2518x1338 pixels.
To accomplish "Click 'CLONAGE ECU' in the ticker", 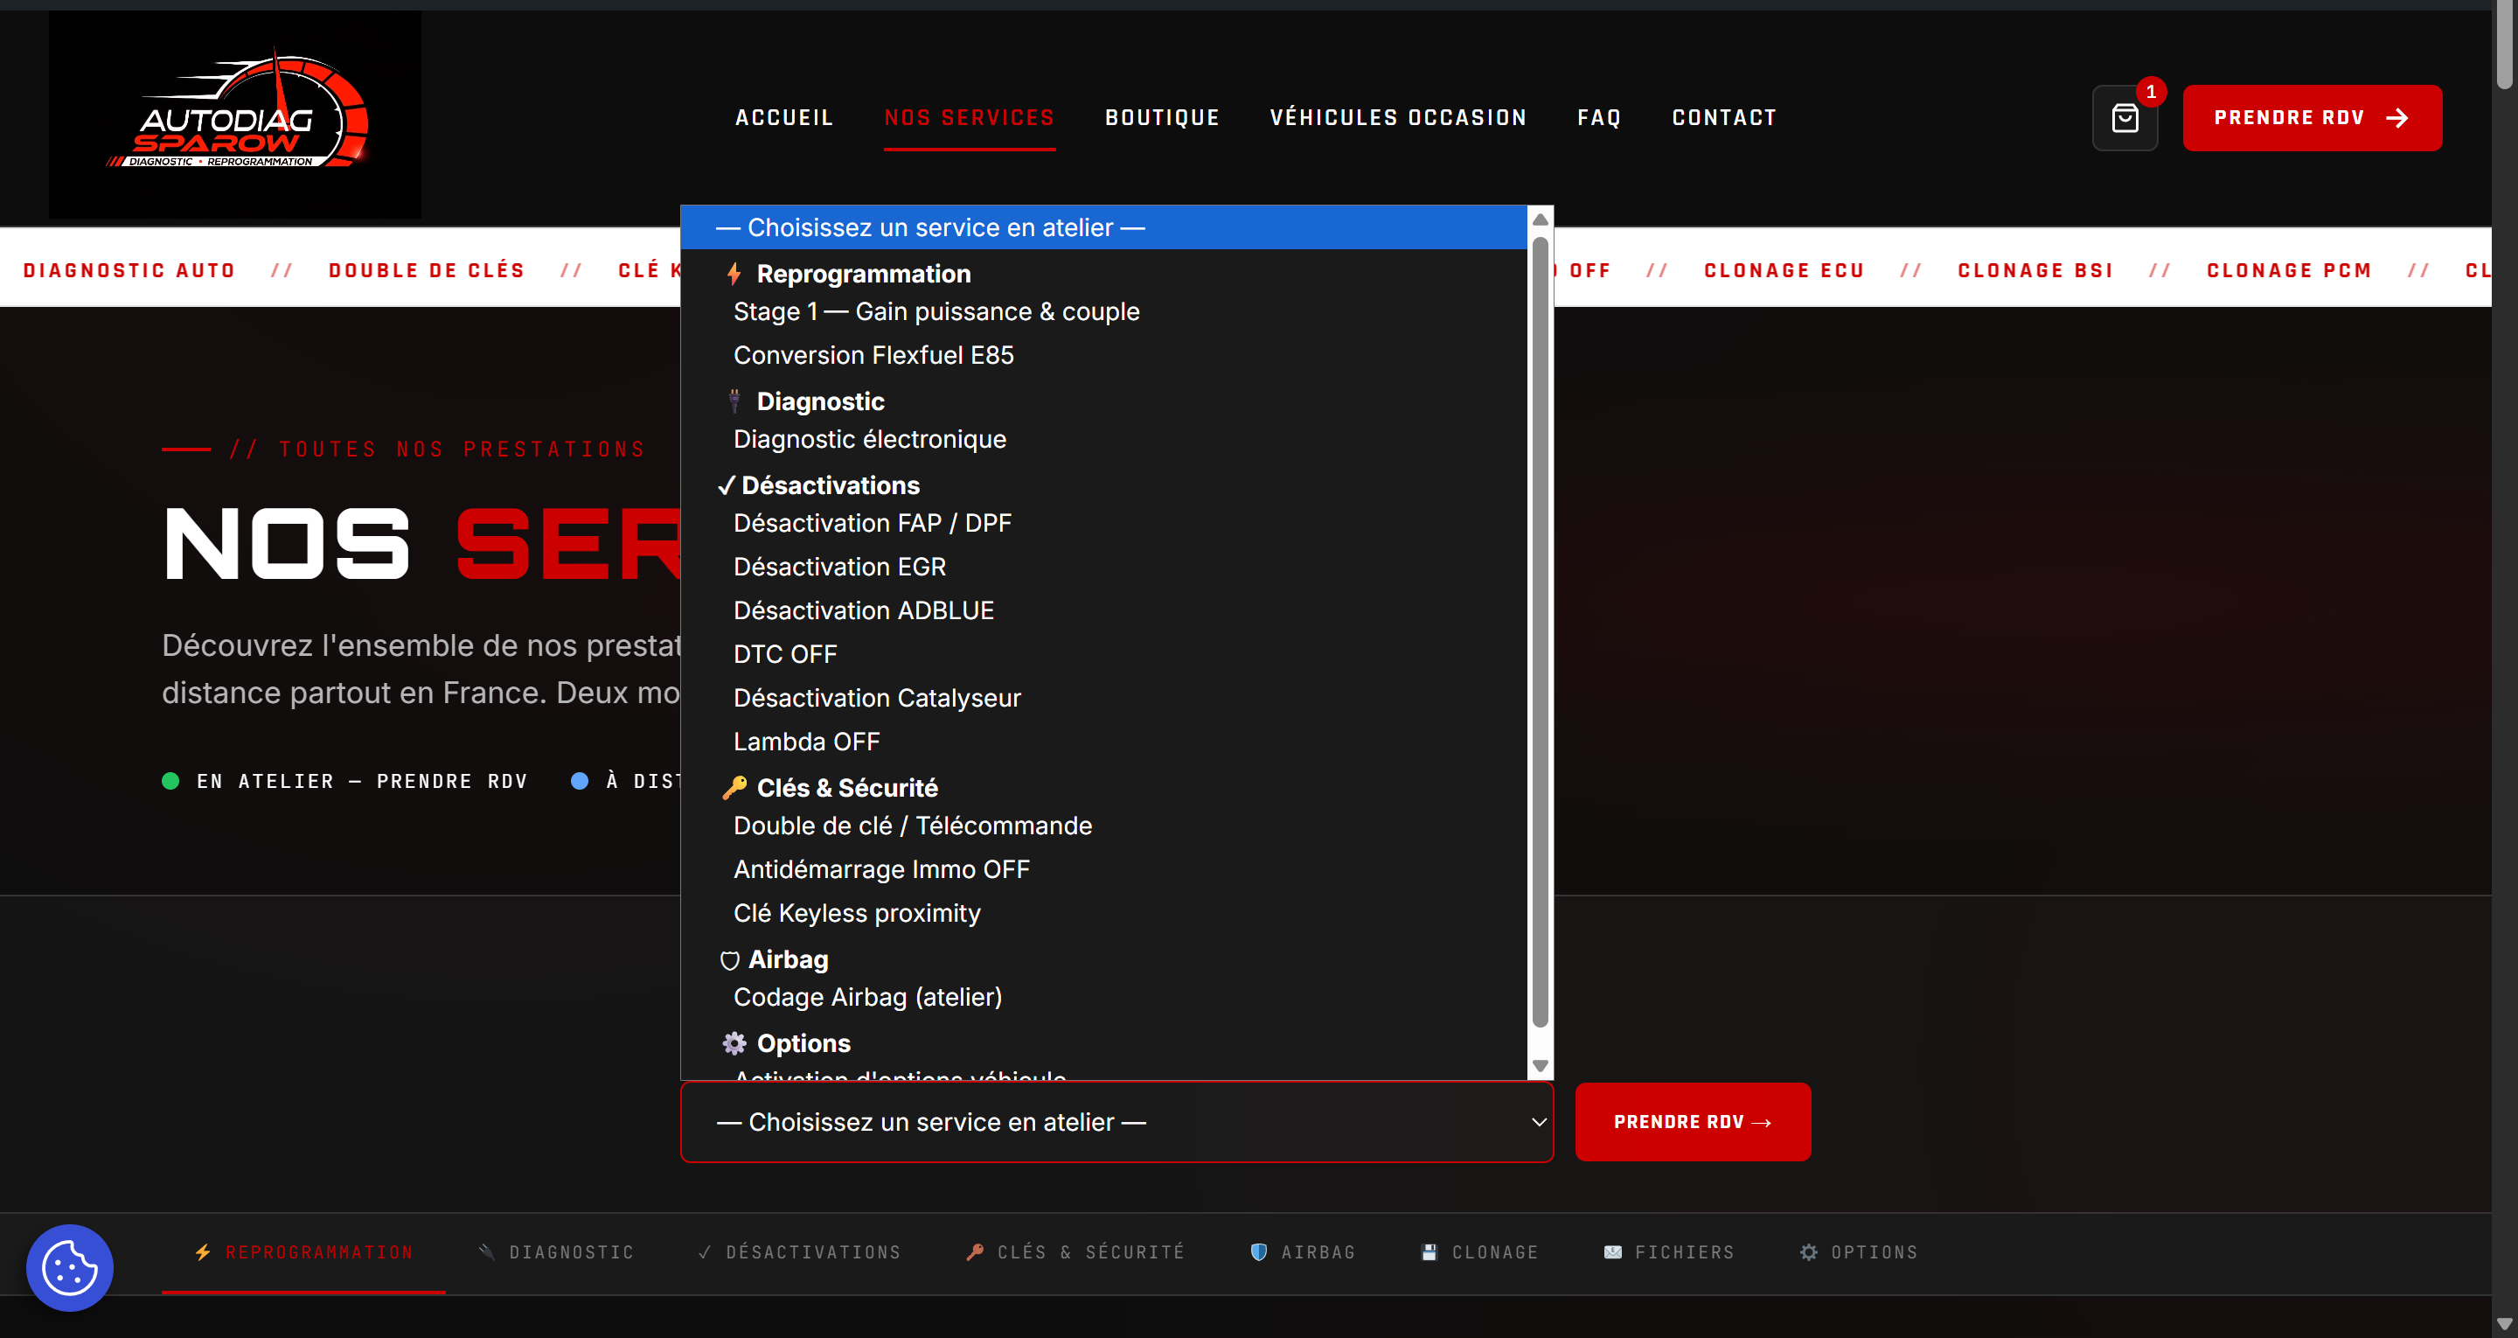I will (1784, 271).
